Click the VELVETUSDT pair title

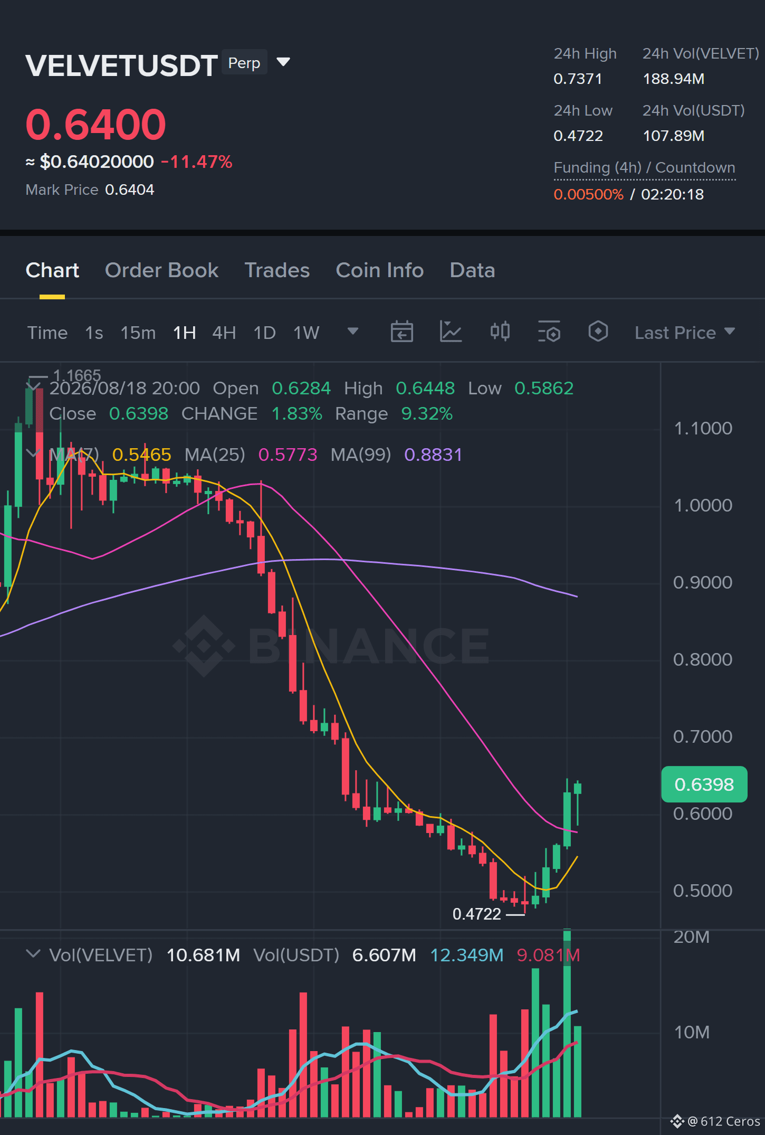pos(122,65)
